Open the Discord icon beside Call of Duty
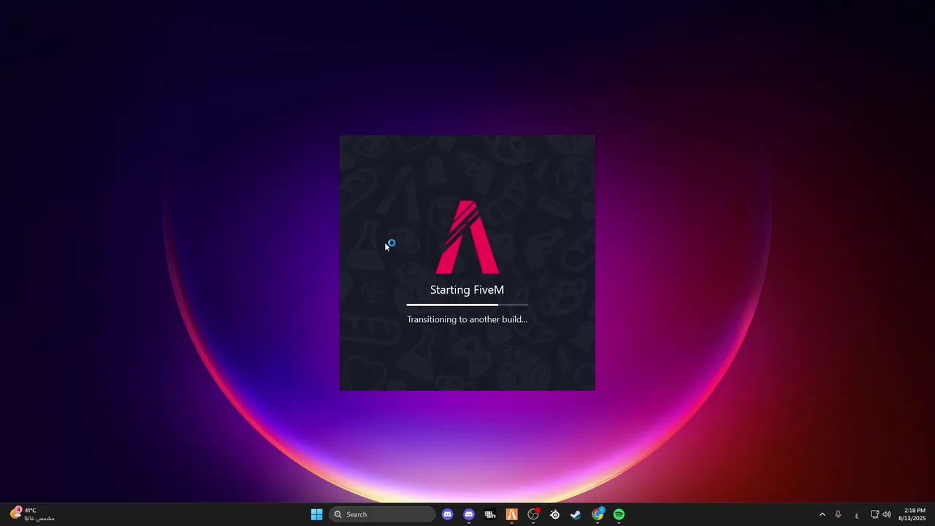935x526 pixels. click(x=469, y=514)
